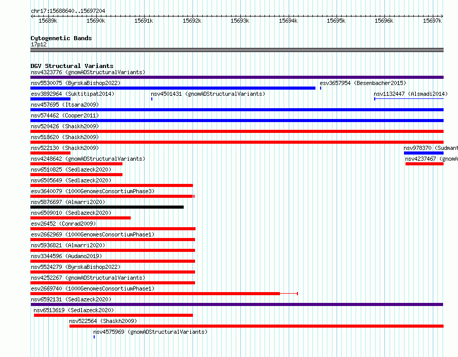The width and height of the screenshot is (458, 357).
Task: Click the 15691k ruler label
Action: coord(144,21)
